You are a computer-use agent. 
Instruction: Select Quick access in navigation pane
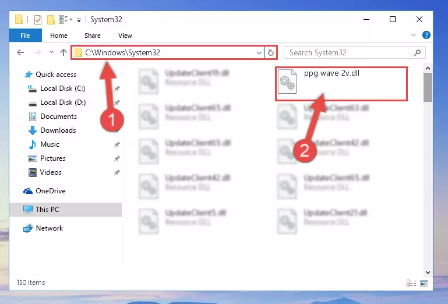click(x=56, y=75)
